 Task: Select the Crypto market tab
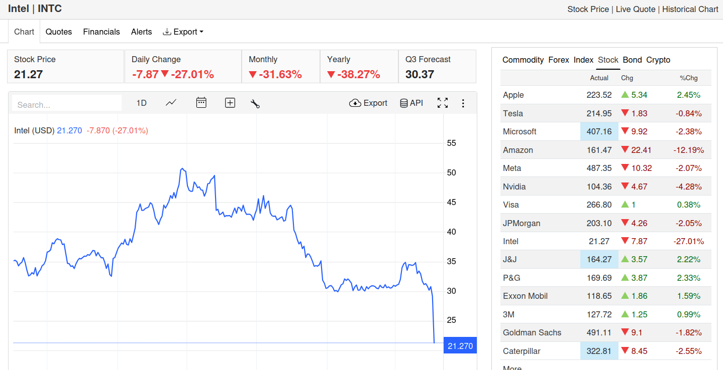658,60
